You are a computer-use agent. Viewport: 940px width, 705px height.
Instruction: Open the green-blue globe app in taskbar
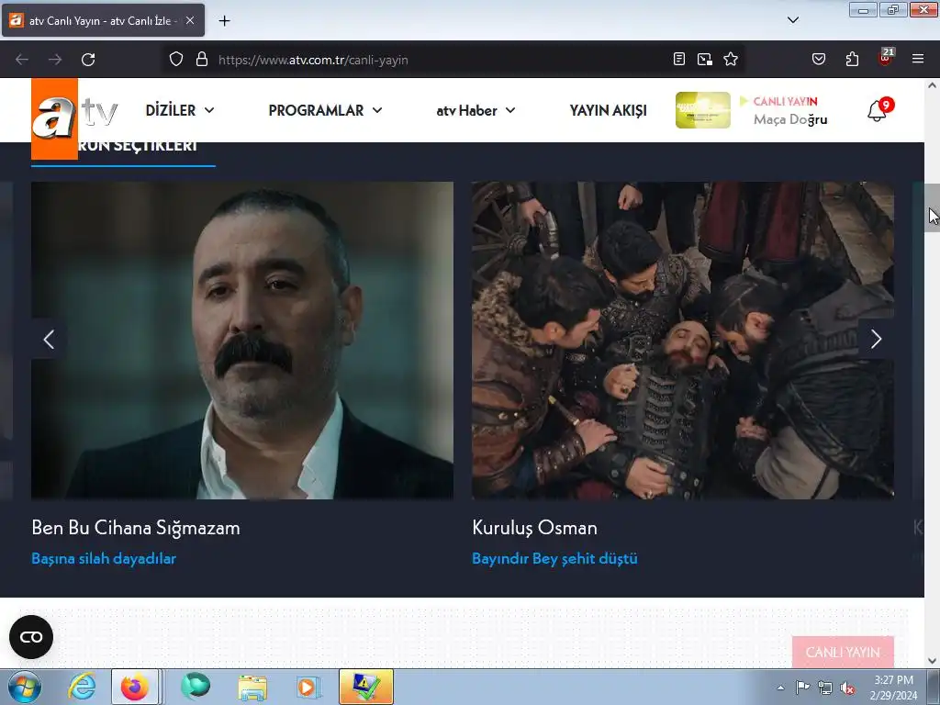pyautogui.click(x=196, y=687)
